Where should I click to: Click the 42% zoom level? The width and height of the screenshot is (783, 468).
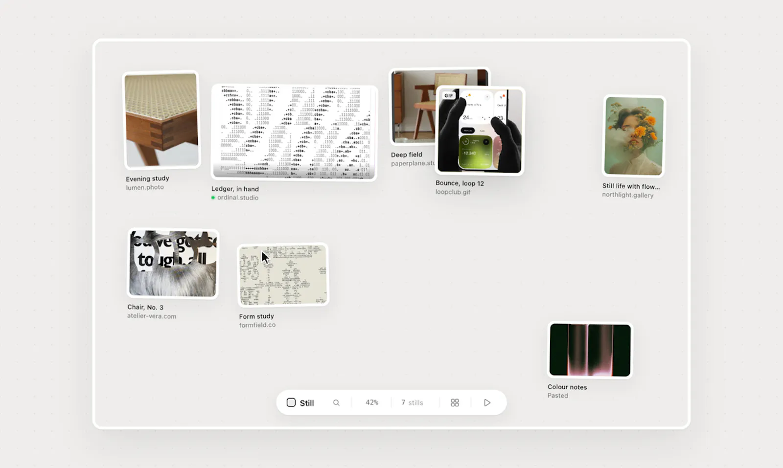(372, 402)
